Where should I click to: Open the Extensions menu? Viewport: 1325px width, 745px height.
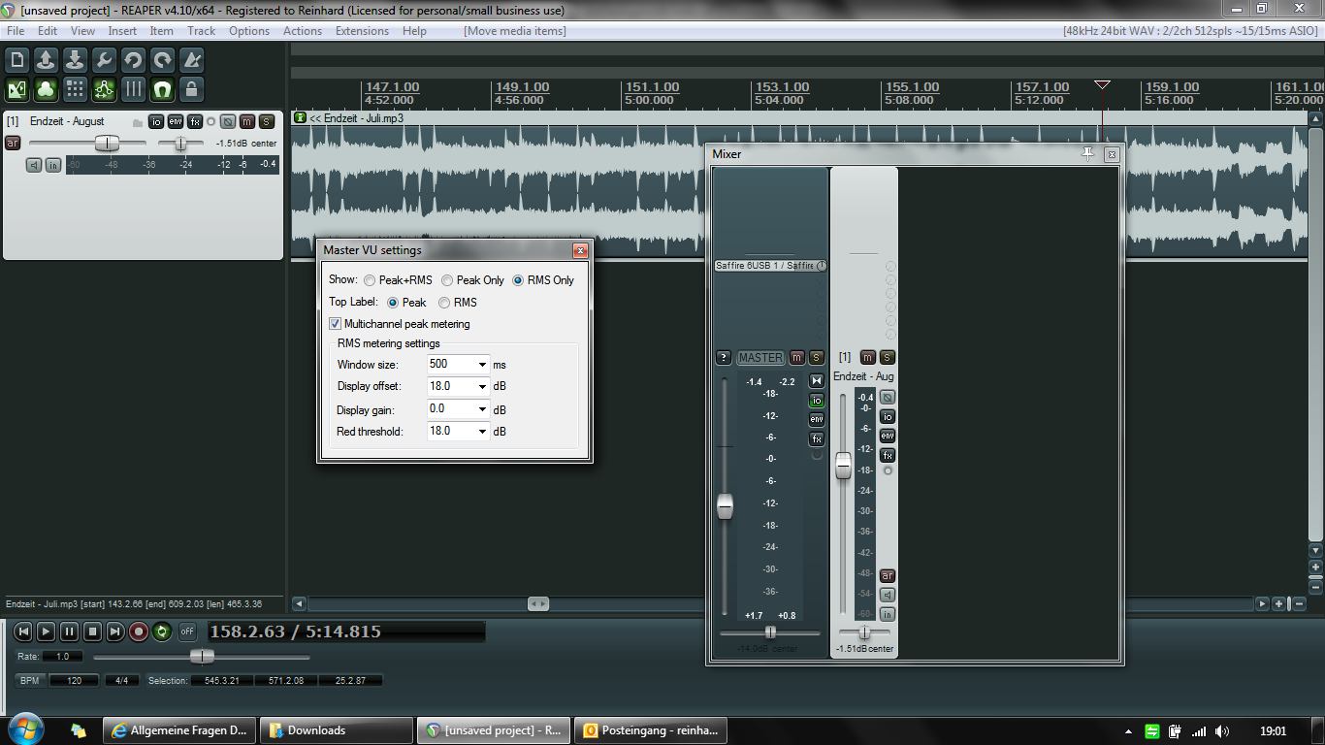(362, 31)
